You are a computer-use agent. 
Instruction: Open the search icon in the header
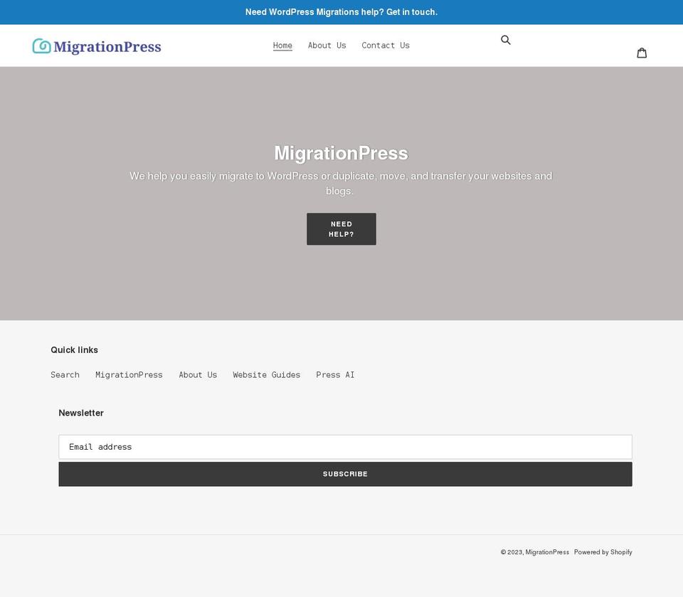click(506, 40)
